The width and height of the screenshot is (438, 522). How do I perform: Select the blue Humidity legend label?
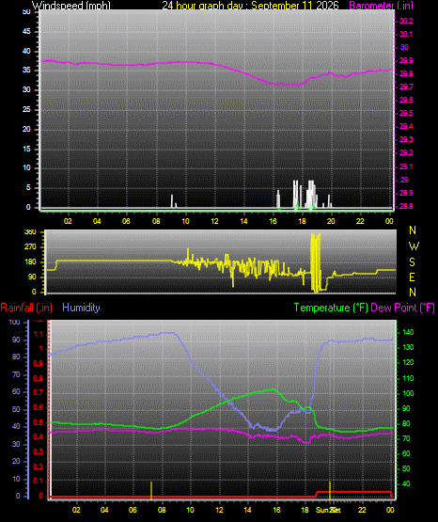click(x=81, y=308)
